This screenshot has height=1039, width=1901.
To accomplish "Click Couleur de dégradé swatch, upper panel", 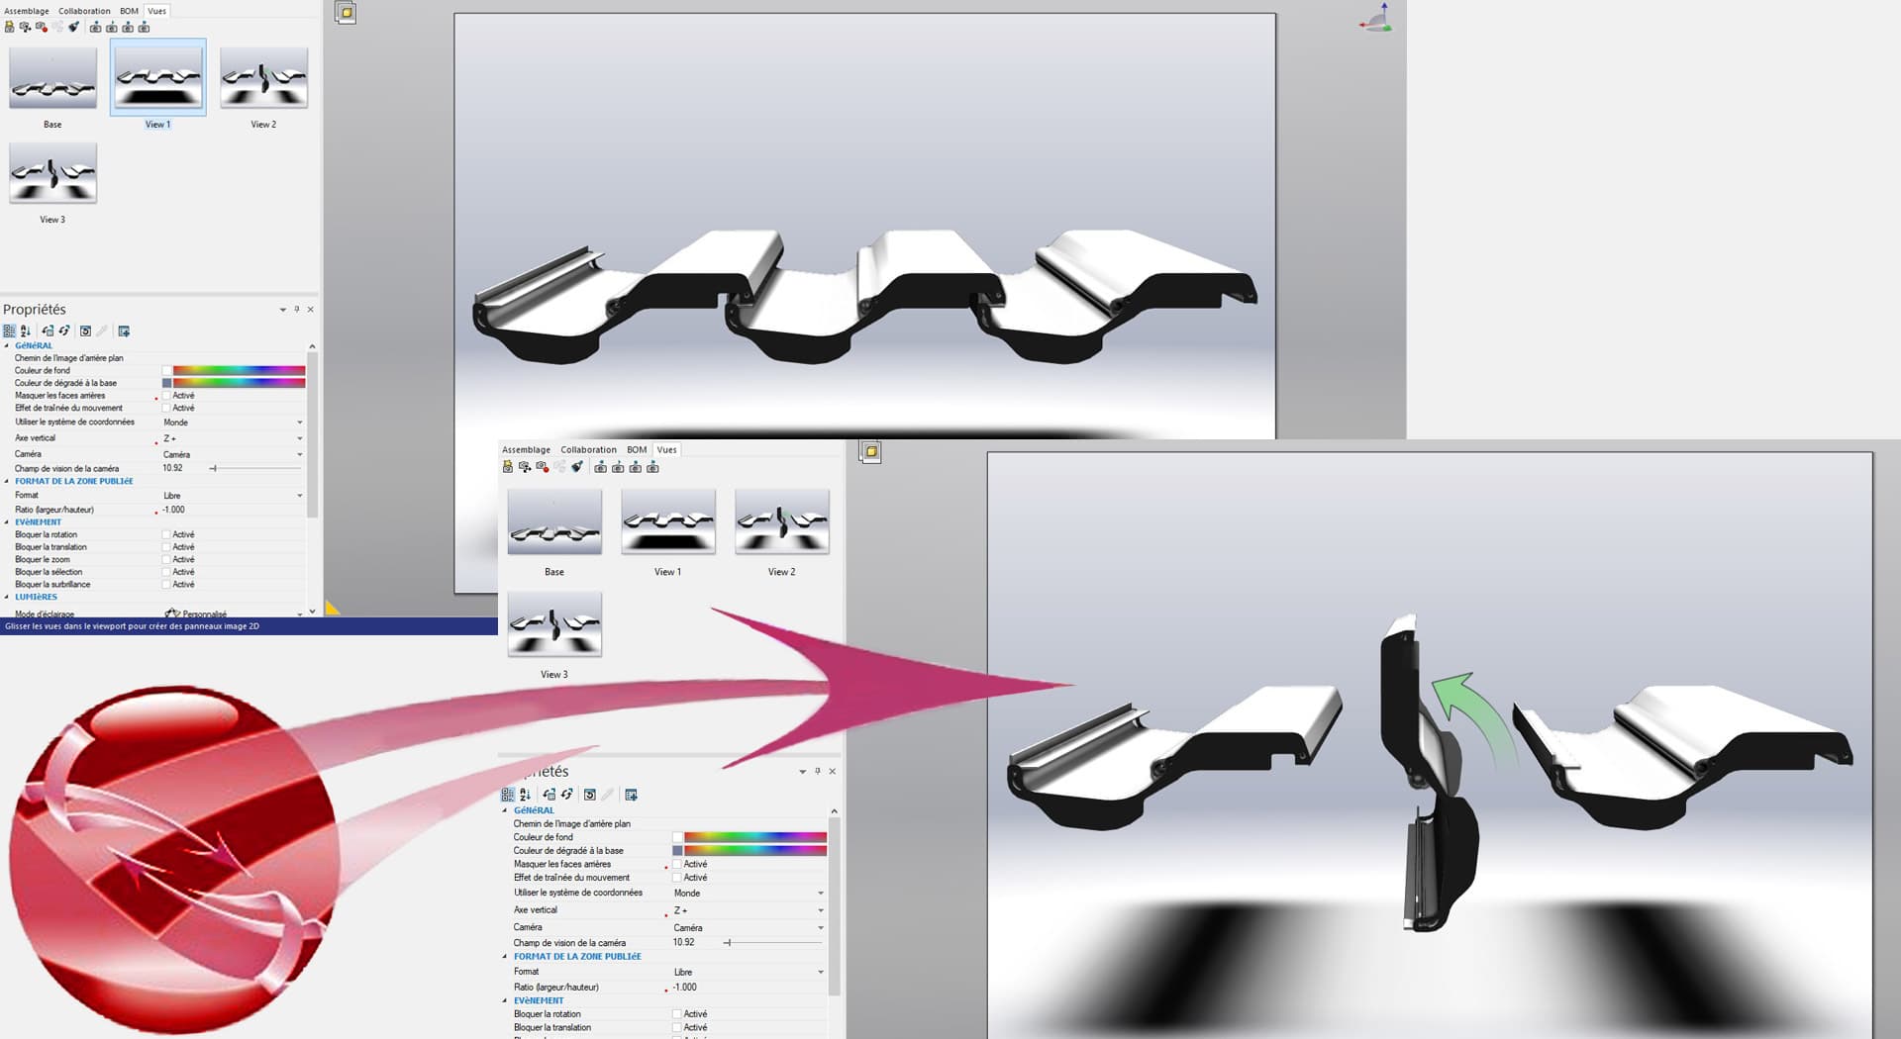I will [x=167, y=383].
